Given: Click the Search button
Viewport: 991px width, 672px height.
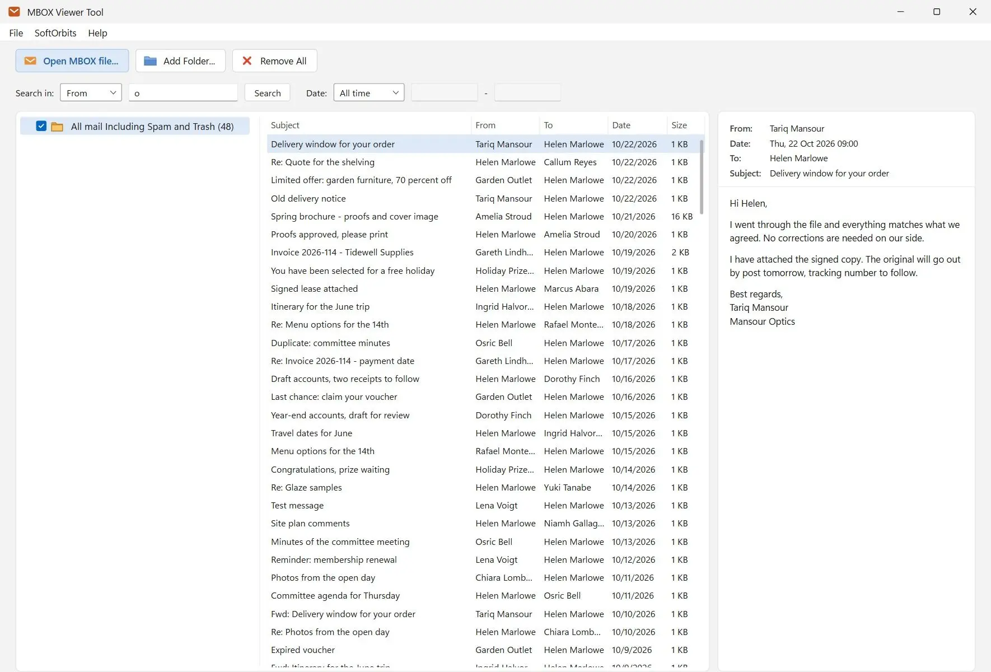Looking at the screenshot, I should (x=268, y=92).
